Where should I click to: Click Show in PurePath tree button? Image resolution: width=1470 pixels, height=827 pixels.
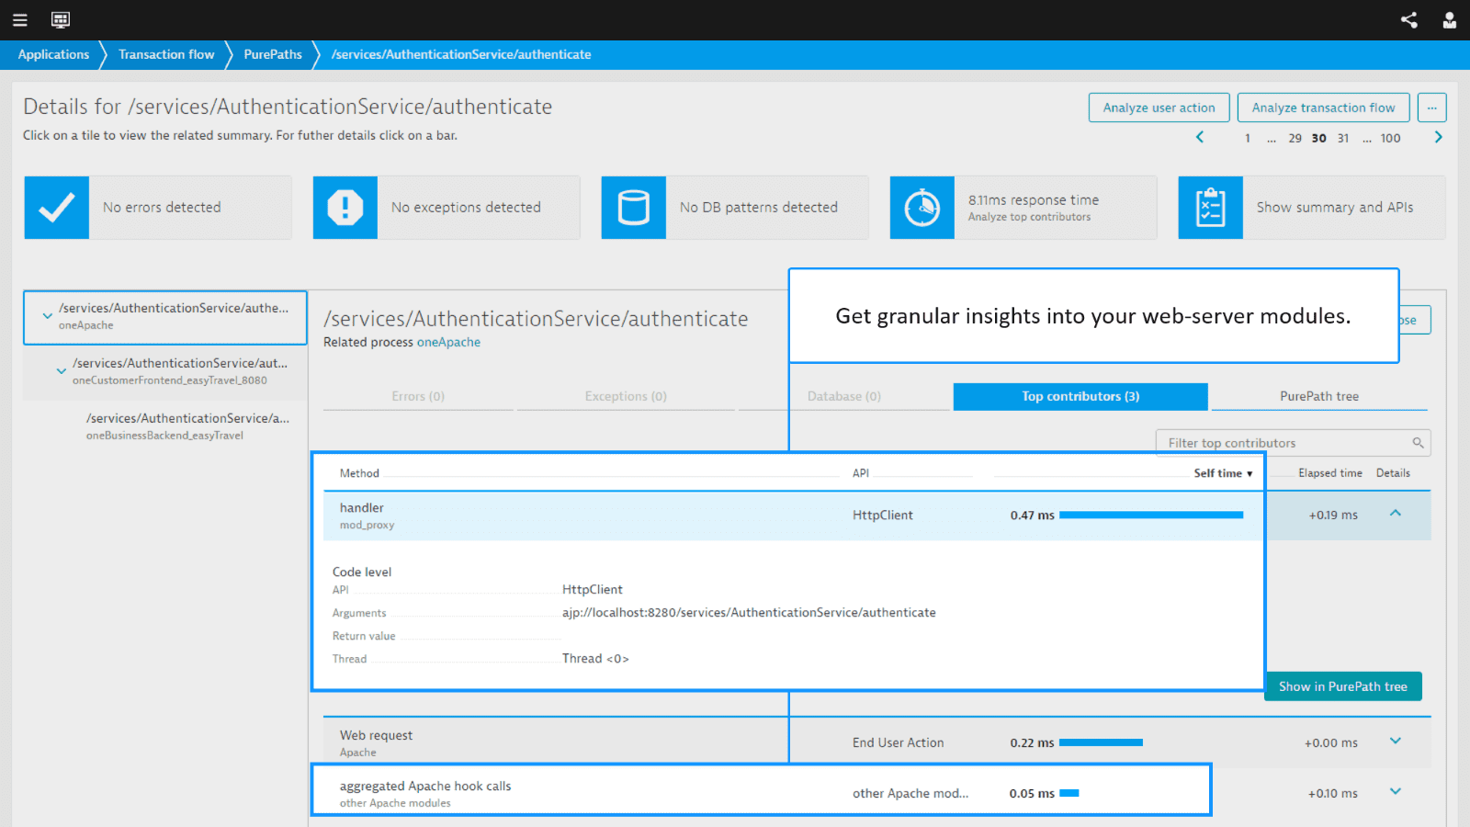click(x=1343, y=686)
